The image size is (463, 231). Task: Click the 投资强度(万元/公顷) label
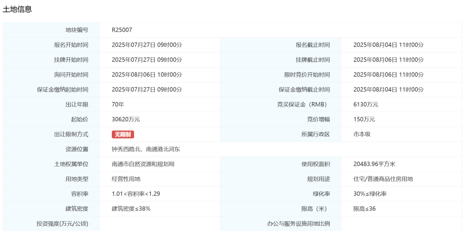pyautogui.click(x=62, y=224)
